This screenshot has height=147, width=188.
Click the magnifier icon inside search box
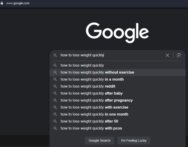(55, 55)
